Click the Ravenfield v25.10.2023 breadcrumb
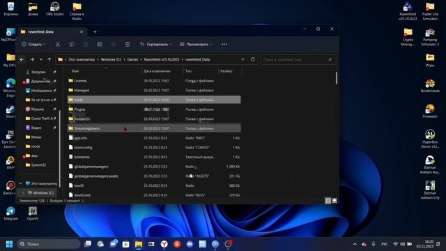 pyautogui.click(x=162, y=59)
